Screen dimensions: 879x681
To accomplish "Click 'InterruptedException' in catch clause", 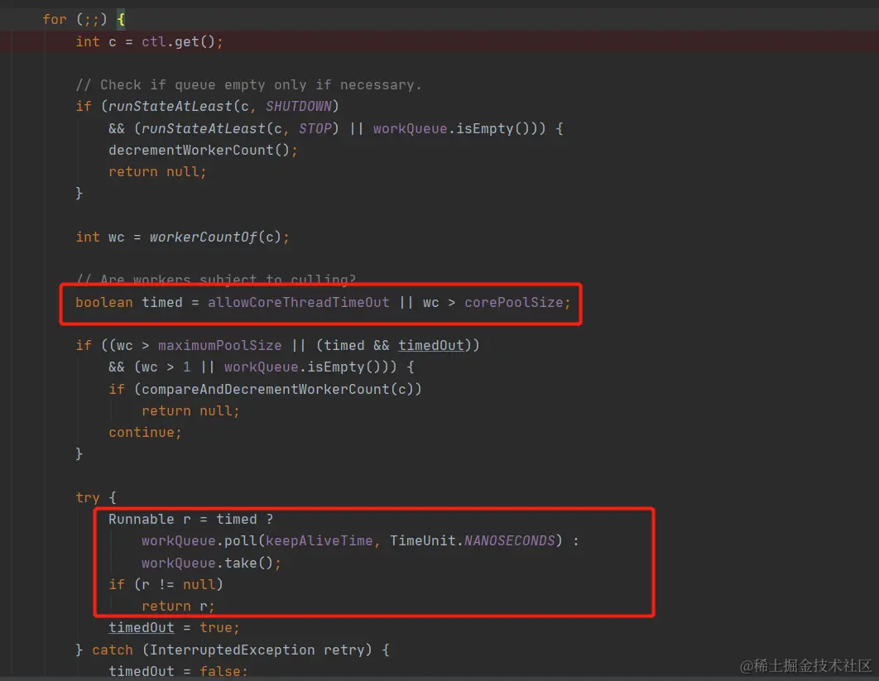I will (232, 650).
